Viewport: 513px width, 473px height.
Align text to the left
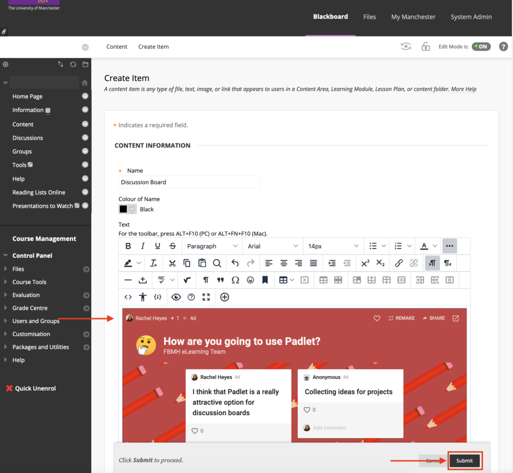coord(269,263)
